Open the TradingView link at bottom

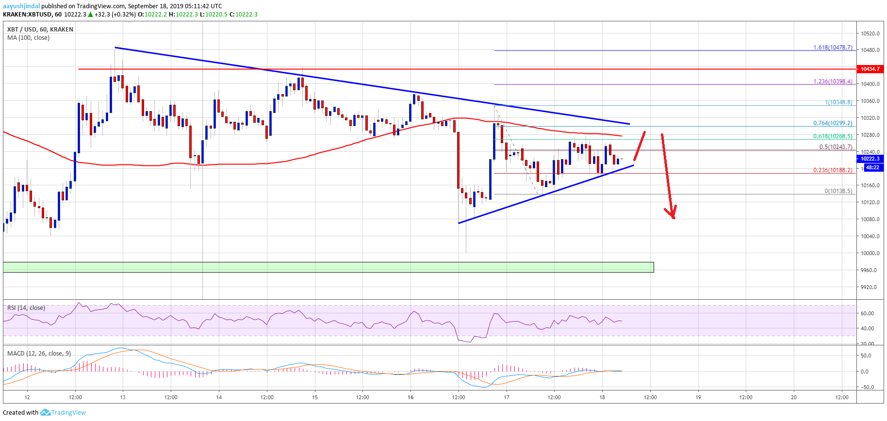click(68, 413)
